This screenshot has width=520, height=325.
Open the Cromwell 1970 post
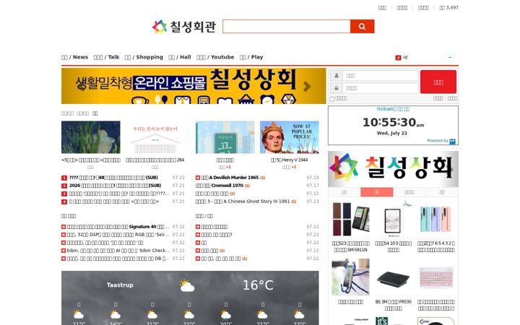(220, 186)
